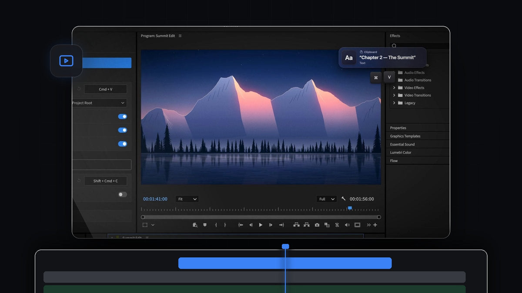The image size is (522, 293).
Task: Select the Program: Summit Edit tab
Action: pos(158,36)
